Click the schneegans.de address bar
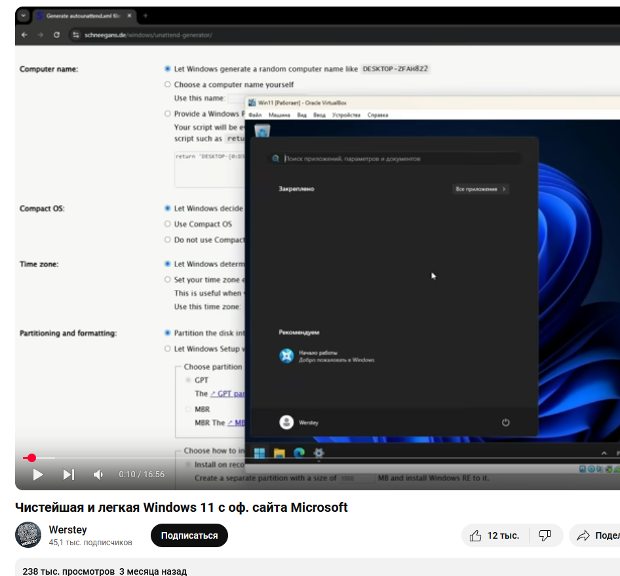 pos(148,35)
